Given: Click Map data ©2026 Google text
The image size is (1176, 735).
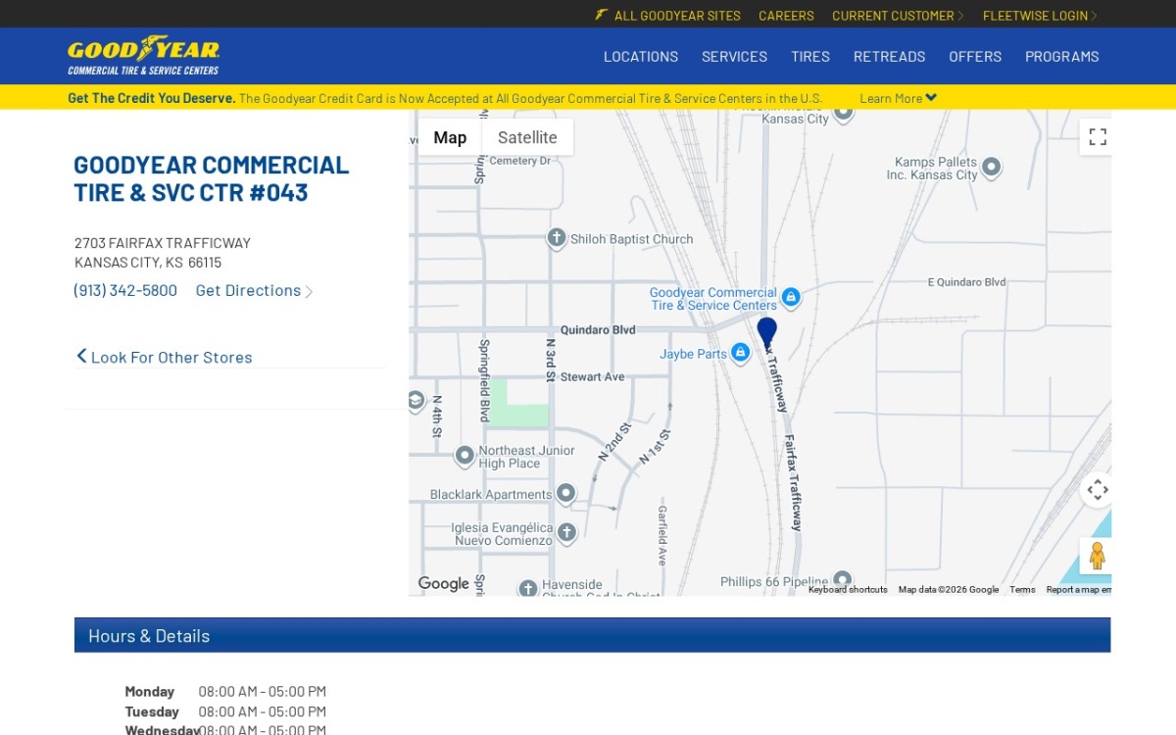Looking at the screenshot, I should [x=949, y=590].
